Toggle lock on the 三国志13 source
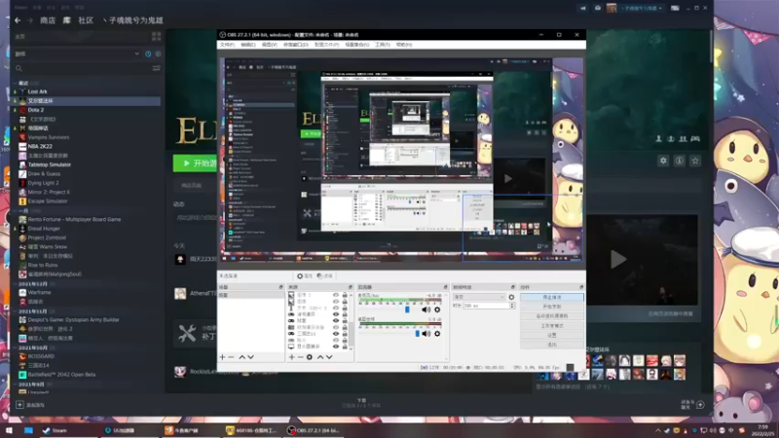Screen dimensions: 779x438 coord(345,334)
